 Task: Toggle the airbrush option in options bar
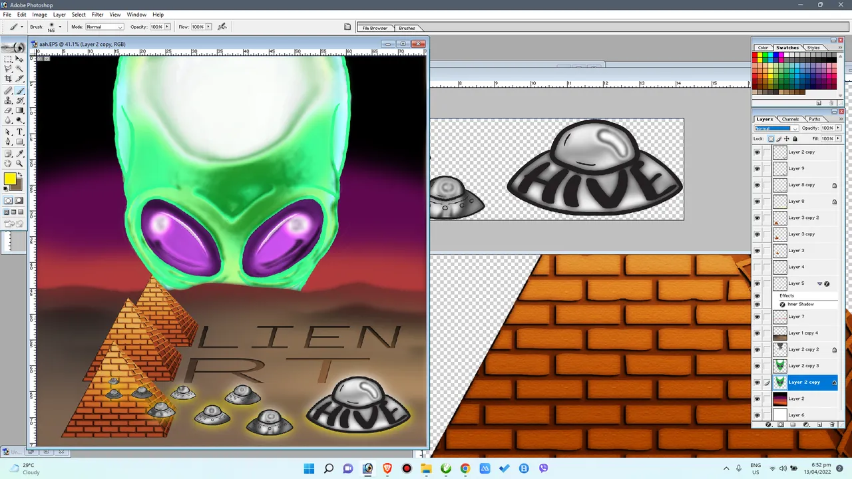pyautogui.click(x=222, y=27)
